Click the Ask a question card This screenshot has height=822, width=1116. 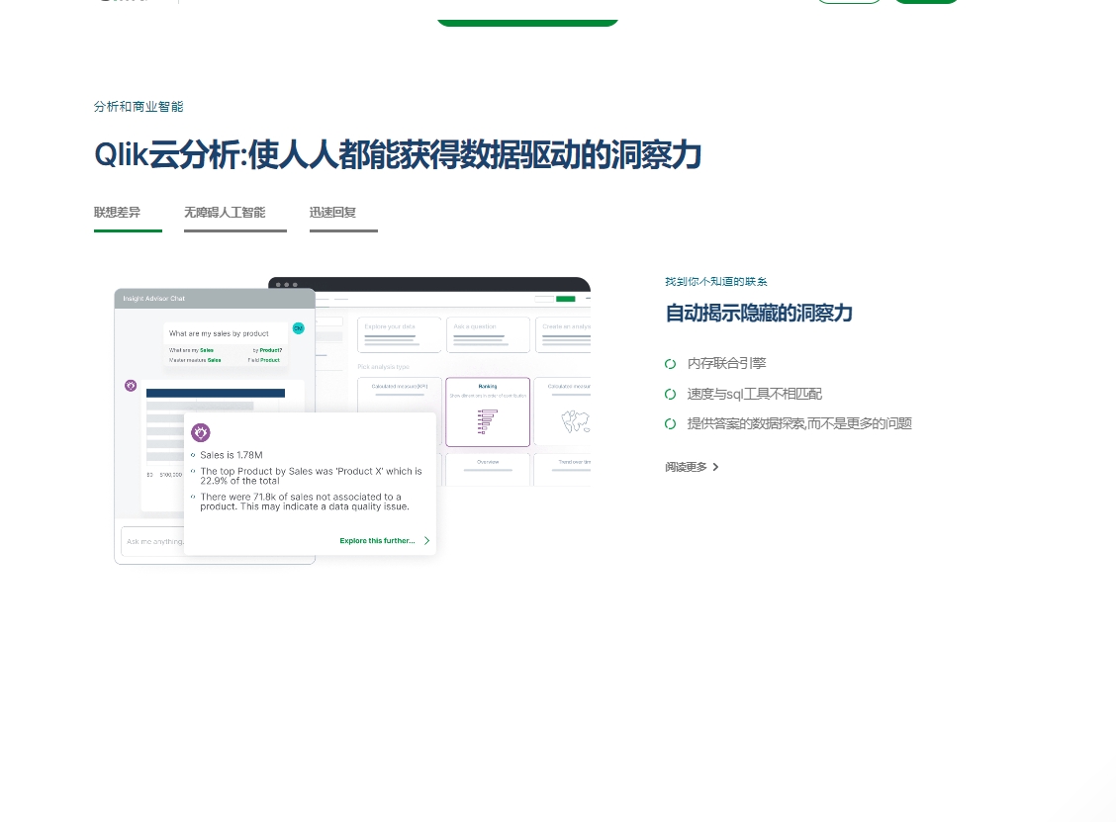(x=489, y=334)
